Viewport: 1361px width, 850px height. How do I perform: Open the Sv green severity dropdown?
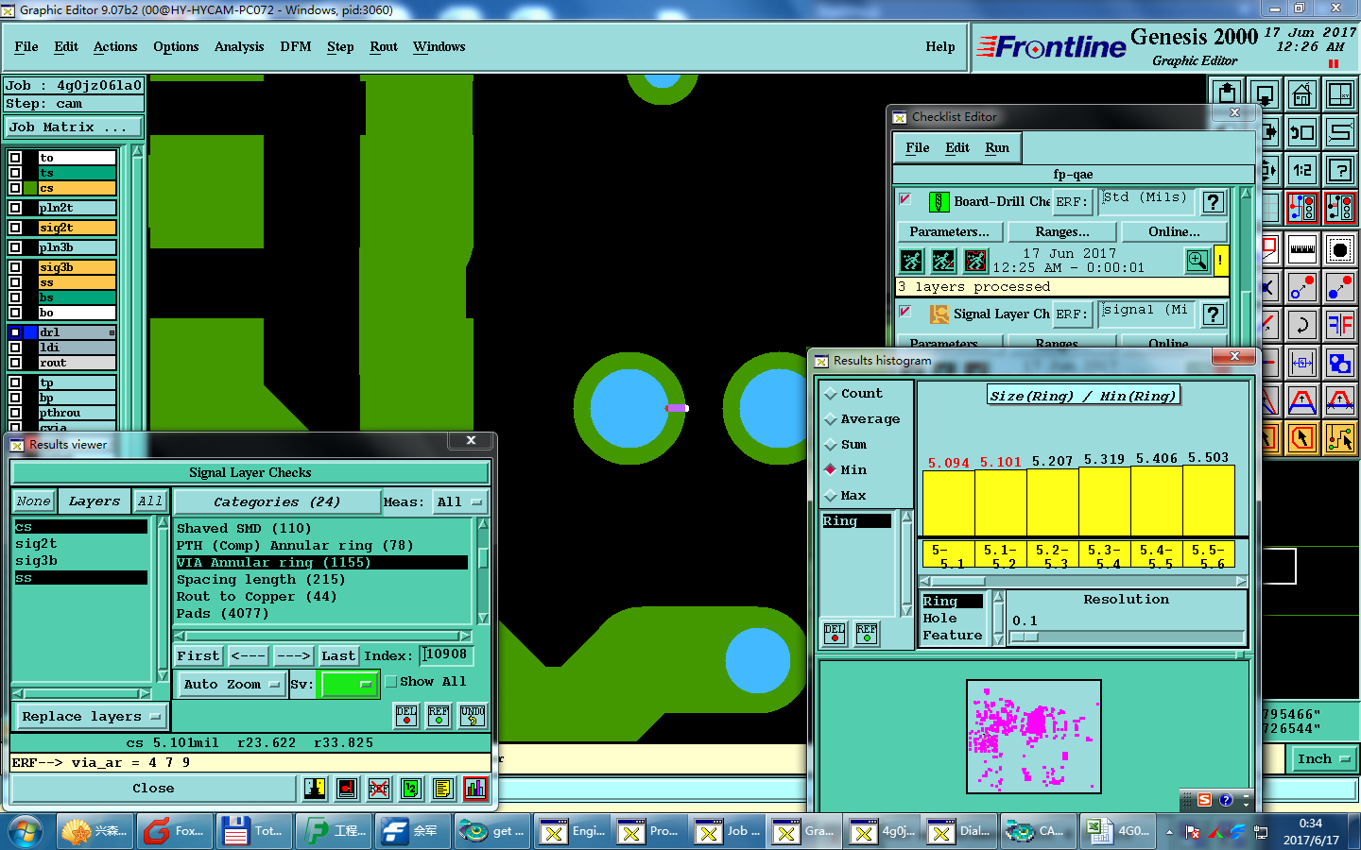(x=349, y=685)
